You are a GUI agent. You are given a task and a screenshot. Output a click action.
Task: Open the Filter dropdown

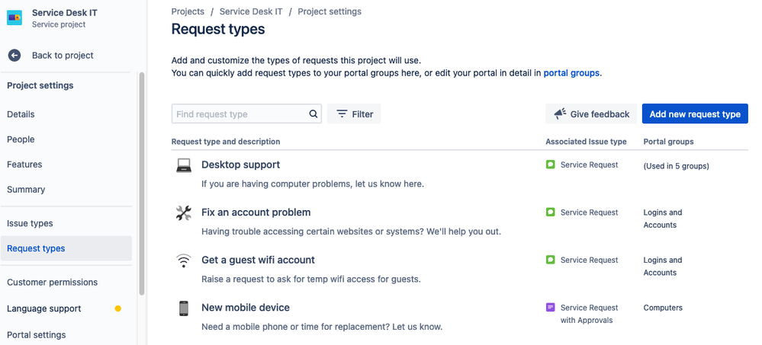355,114
